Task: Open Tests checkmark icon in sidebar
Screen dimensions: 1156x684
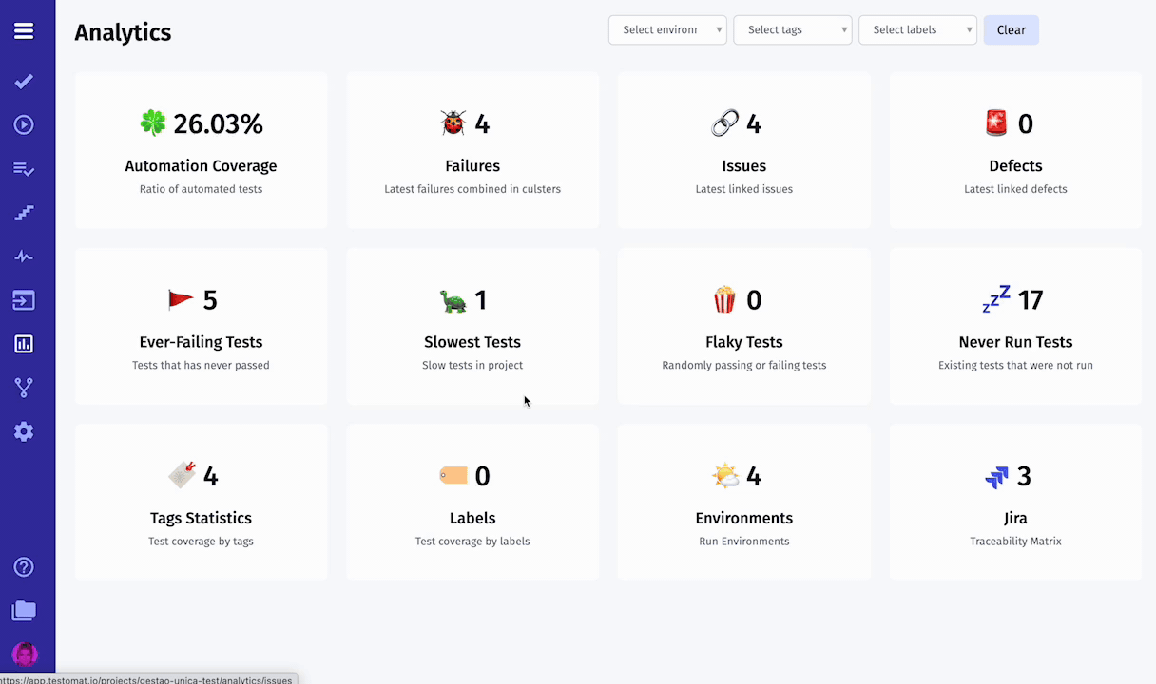Action: pos(24,82)
